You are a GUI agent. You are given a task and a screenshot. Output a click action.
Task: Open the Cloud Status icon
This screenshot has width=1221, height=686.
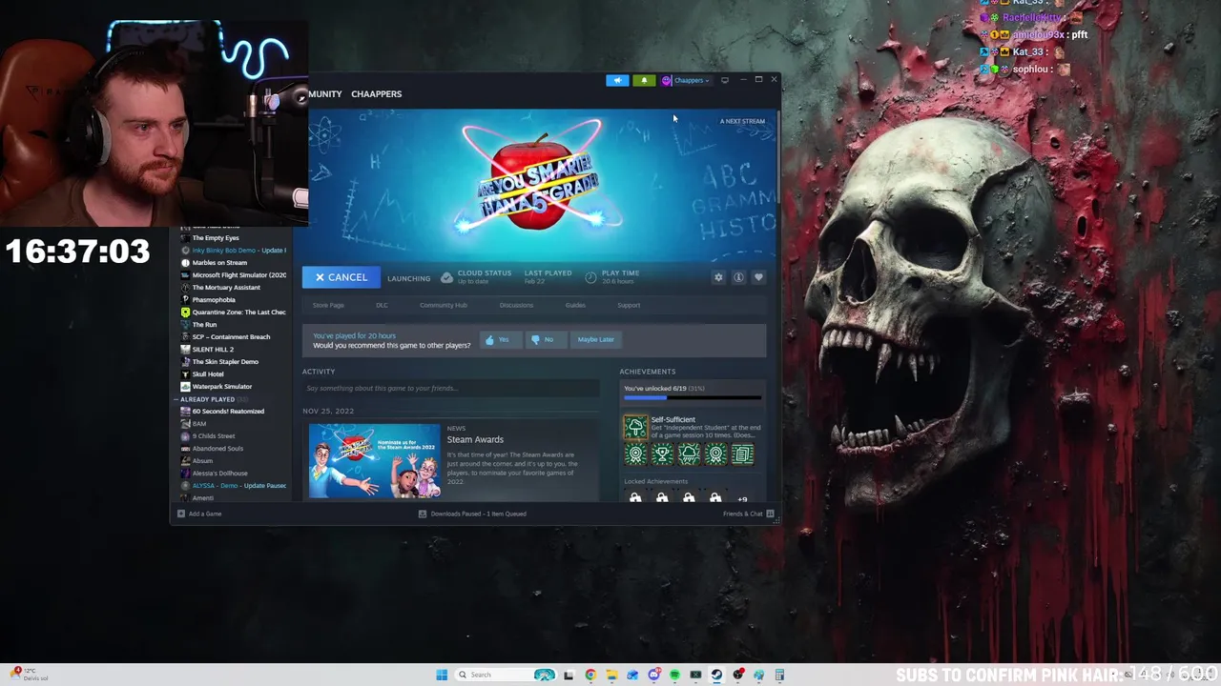tap(446, 277)
